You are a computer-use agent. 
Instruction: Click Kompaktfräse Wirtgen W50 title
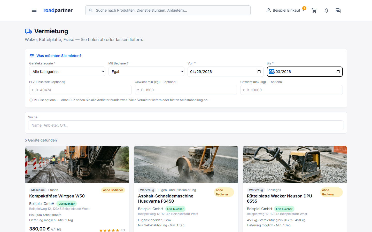tap(57, 196)
